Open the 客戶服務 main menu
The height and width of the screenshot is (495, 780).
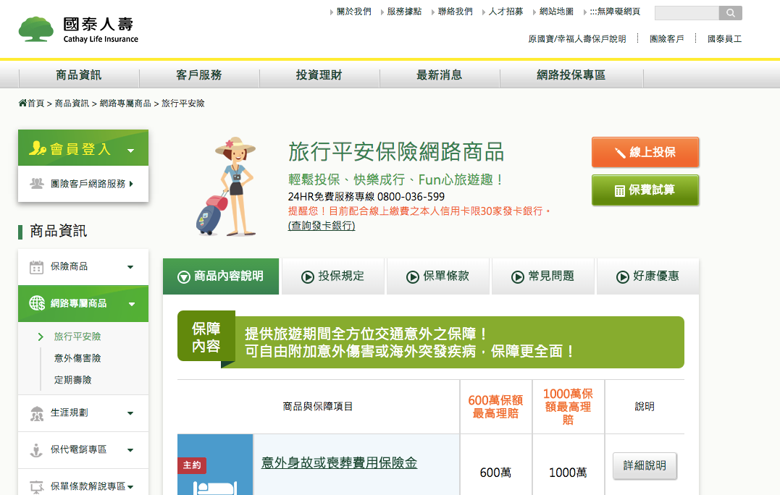[x=199, y=75]
